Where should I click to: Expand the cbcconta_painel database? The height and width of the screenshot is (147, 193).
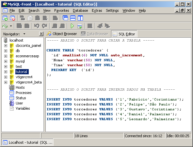(x=6, y=46)
